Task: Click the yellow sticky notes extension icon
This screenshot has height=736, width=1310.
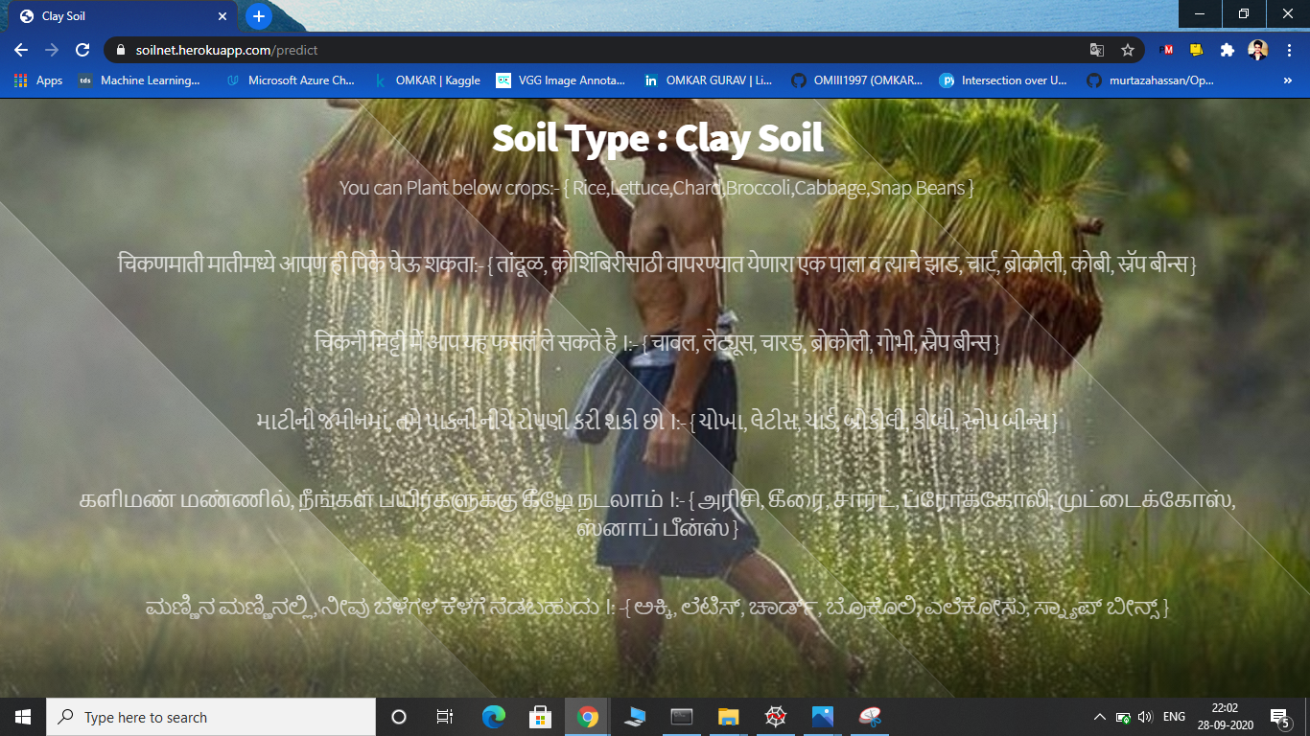Action: (1197, 50)
